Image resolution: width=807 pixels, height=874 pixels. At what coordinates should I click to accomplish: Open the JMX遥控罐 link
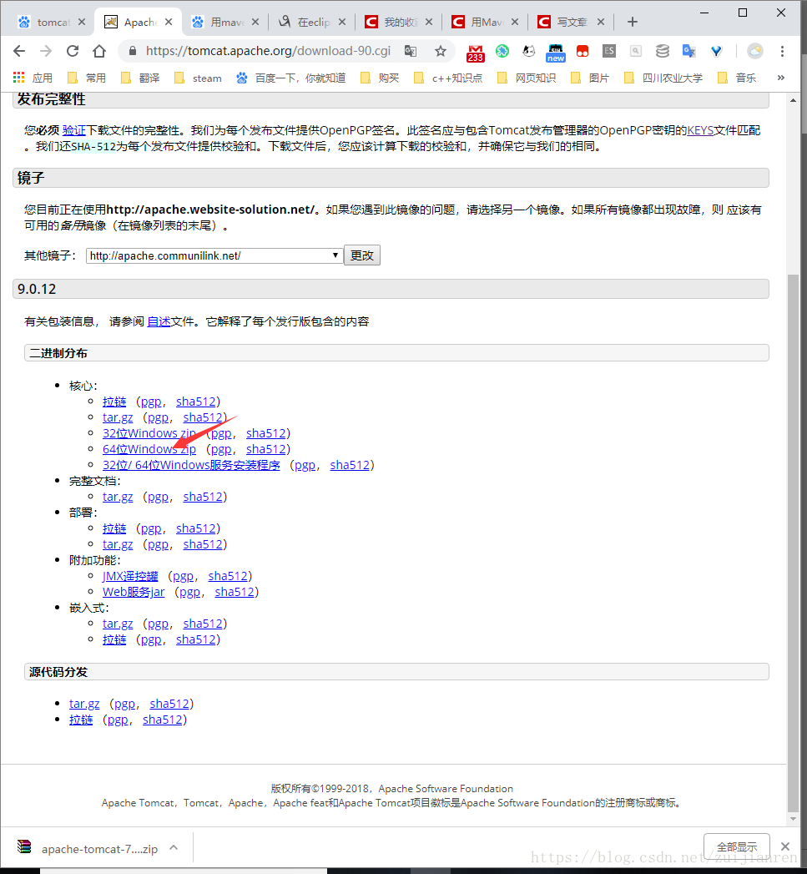130,576
